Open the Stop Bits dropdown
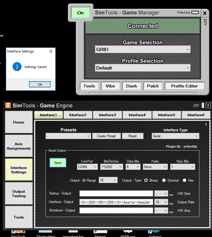This screenshot has height=237, width=212. pos(183,167)
